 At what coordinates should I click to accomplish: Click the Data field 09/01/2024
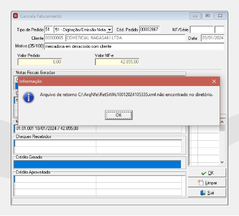tap(213, 38)
